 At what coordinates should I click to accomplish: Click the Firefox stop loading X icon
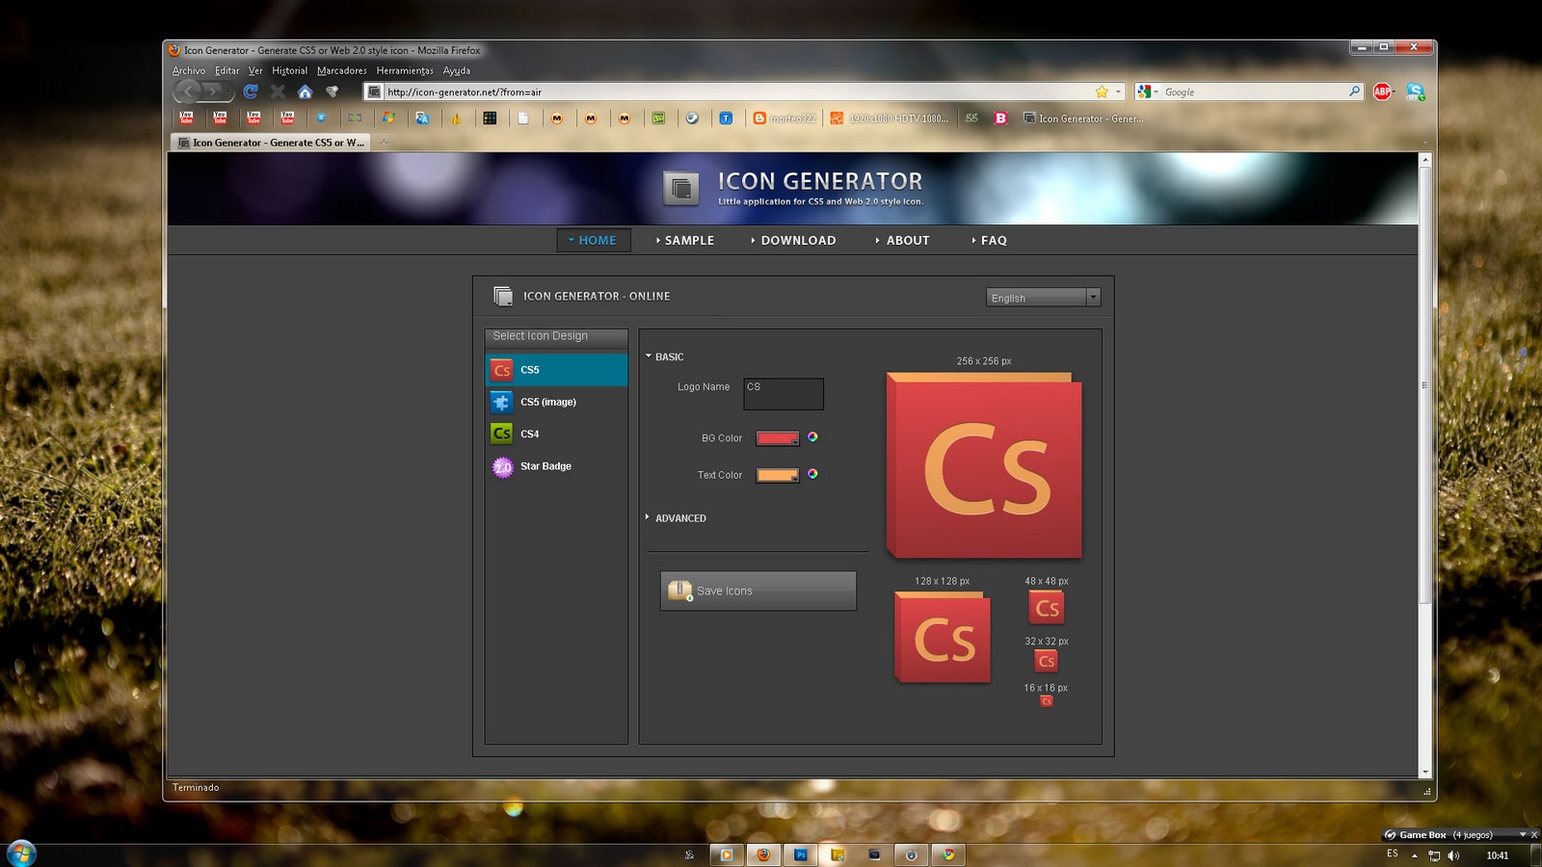point(278,92)
